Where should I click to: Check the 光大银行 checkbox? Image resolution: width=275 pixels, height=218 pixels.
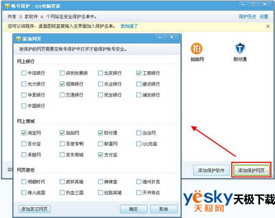point(24,84)
